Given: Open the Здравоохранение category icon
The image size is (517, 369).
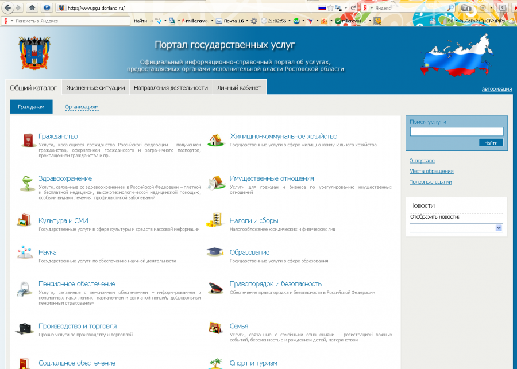Looking at the screenshot, I should click(25, 182).
